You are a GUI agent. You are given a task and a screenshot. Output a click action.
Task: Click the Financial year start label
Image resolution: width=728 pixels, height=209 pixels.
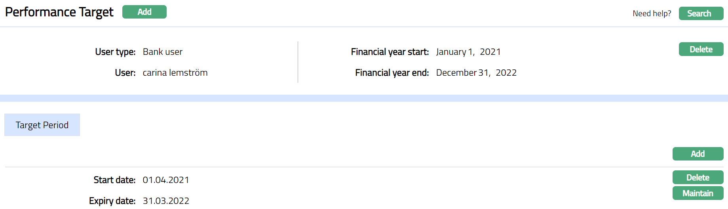click(x=390, y=52)
